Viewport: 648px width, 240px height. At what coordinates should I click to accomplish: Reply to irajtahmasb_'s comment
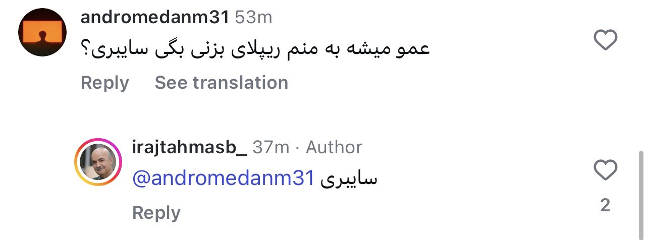pos(156,213)
